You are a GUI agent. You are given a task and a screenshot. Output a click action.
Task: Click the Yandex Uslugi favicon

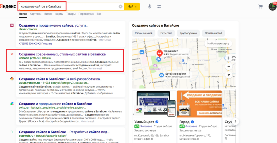(x=12, y=79)
